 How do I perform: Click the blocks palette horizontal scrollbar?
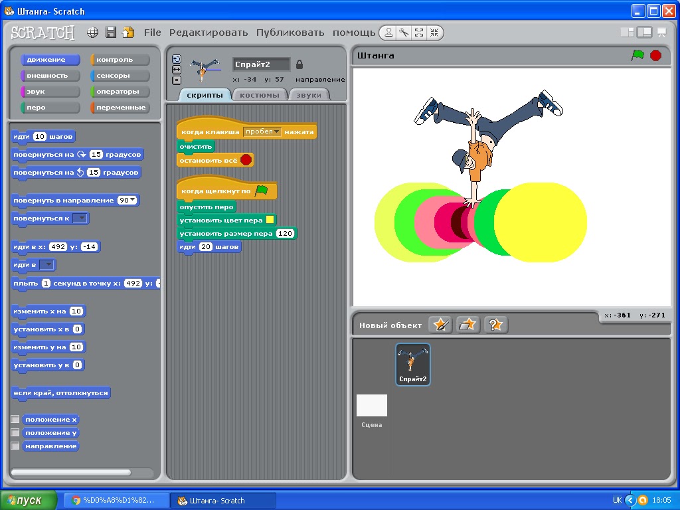click(x=71, y=472)
